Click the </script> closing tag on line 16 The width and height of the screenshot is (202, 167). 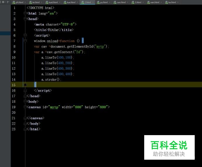[x=43, y=90]
